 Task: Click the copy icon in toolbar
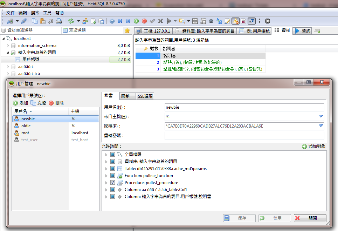tap(34, 21)
